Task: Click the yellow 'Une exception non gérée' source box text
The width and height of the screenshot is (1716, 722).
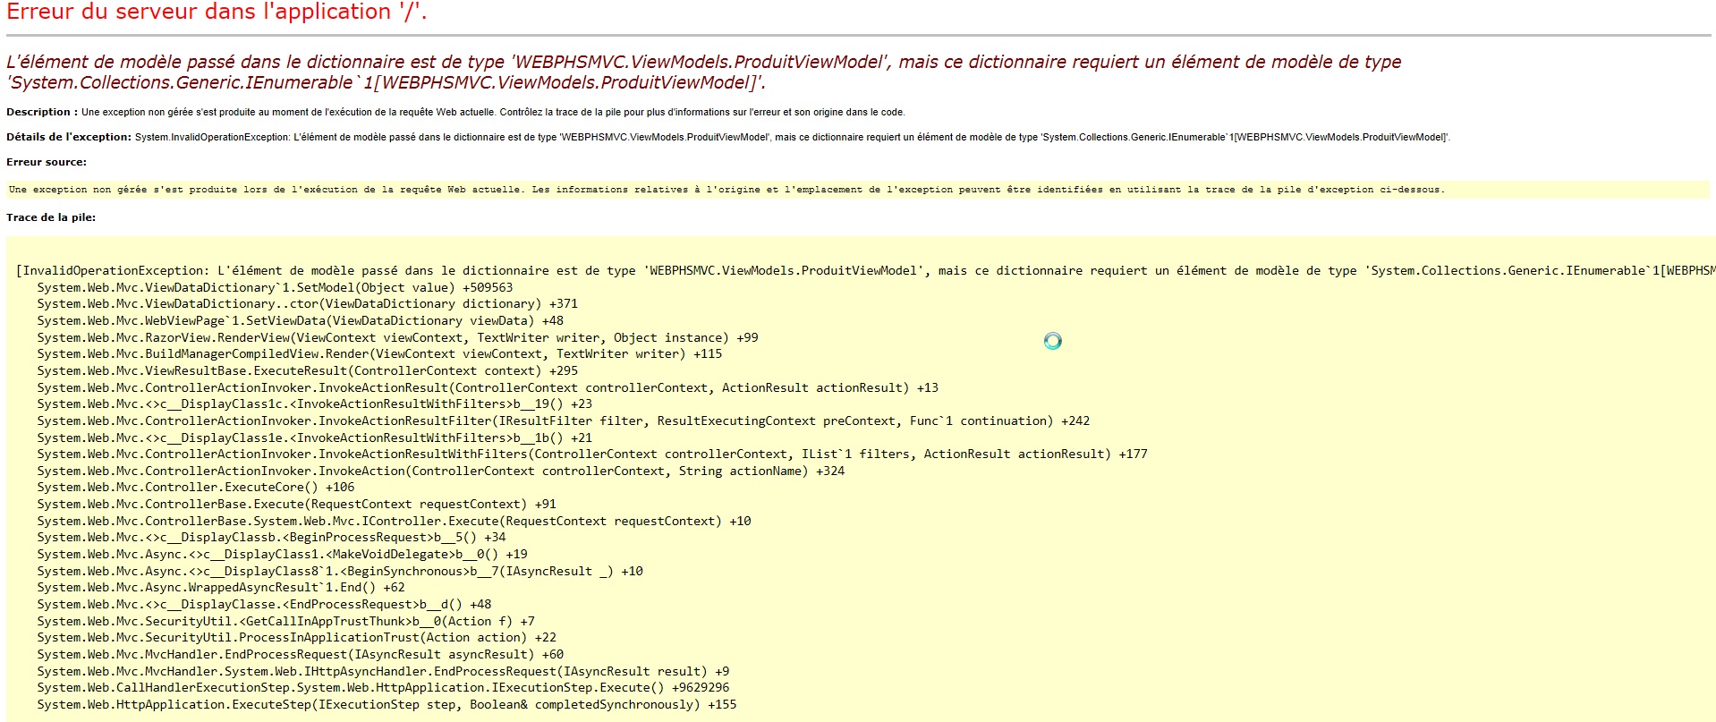Action: (x=726, y=190)
